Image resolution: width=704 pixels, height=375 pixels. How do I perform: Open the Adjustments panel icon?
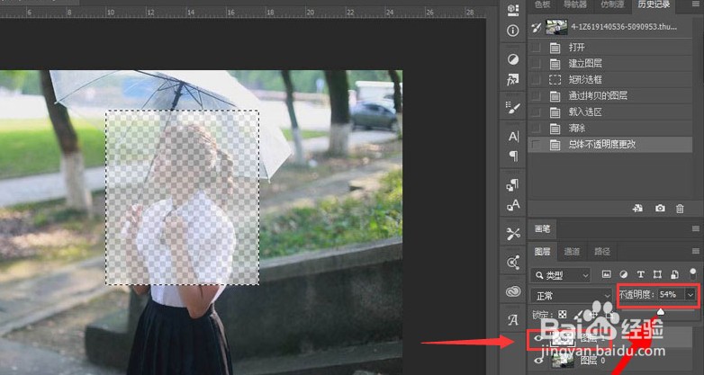click(x=513, y=59)
